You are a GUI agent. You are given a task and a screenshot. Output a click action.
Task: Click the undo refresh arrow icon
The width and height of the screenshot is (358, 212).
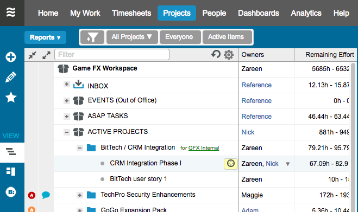point(216,54)
